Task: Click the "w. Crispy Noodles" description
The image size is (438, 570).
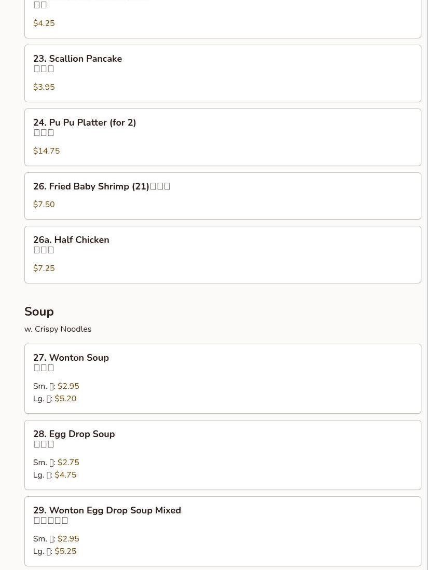Action: click(58, 329)
